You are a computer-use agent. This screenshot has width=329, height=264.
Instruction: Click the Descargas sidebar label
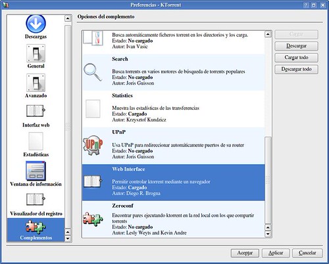pyautogui.click(x=36, y=37)
